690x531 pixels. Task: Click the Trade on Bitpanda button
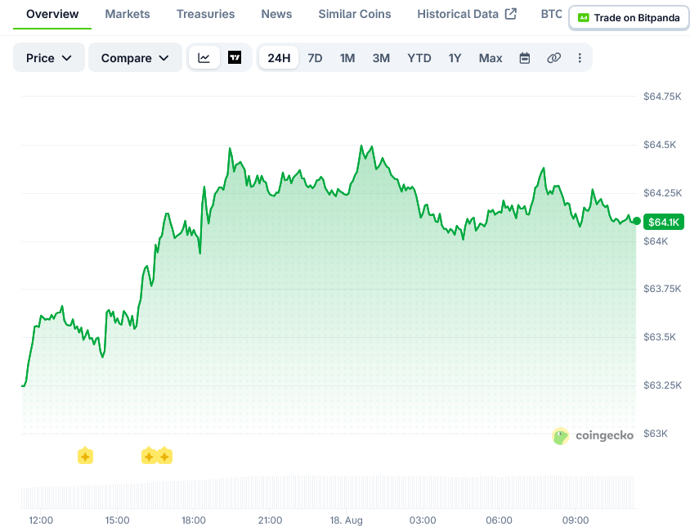(630, 18)
